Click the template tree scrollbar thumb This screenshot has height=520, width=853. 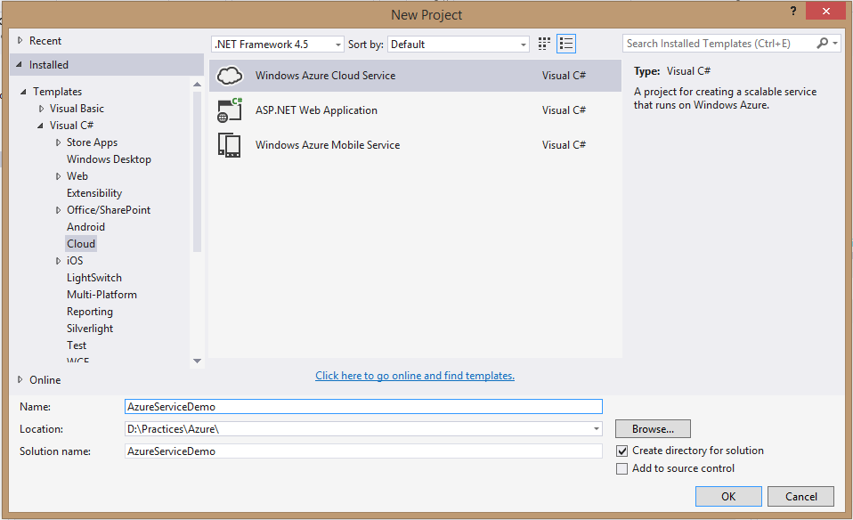197,172
